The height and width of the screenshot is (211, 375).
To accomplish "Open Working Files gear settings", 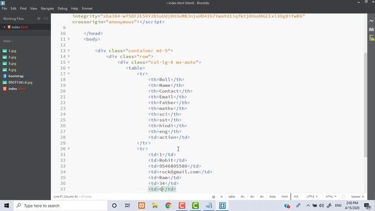I will [x=39, y=18].
